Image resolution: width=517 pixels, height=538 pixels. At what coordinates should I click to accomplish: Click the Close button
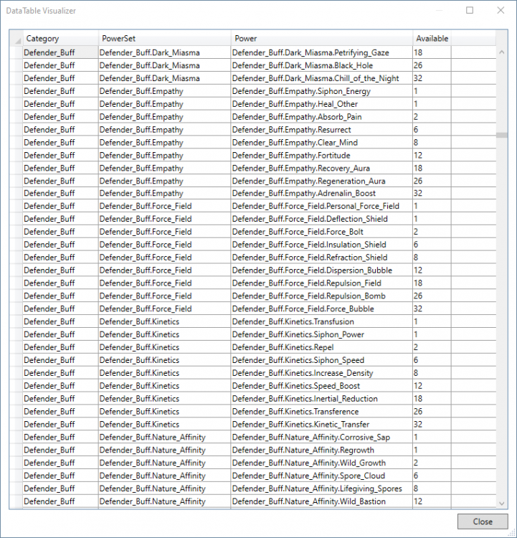483,522
